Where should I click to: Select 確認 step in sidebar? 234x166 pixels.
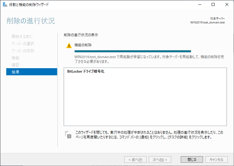[15, 65]
